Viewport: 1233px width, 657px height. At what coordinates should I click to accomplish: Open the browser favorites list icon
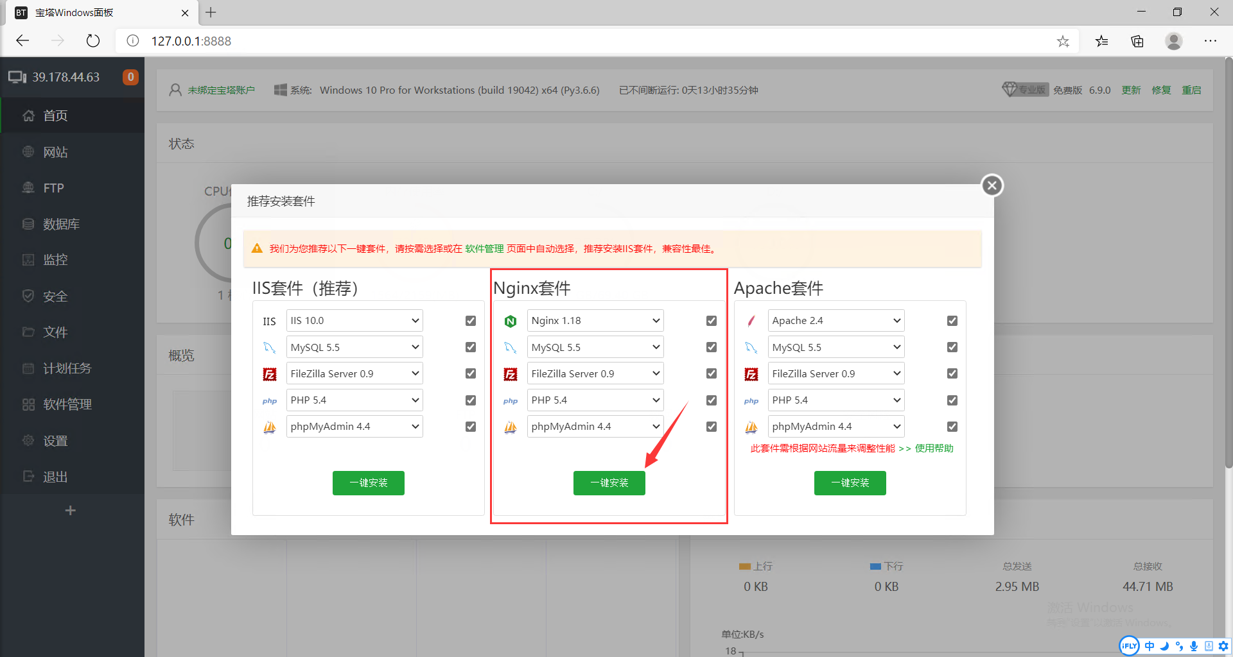(1102, 41)
